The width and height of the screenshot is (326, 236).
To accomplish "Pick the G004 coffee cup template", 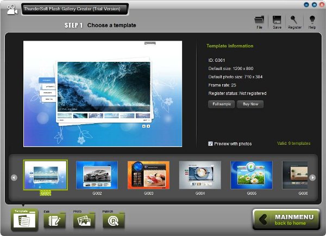I will point(200,175).
